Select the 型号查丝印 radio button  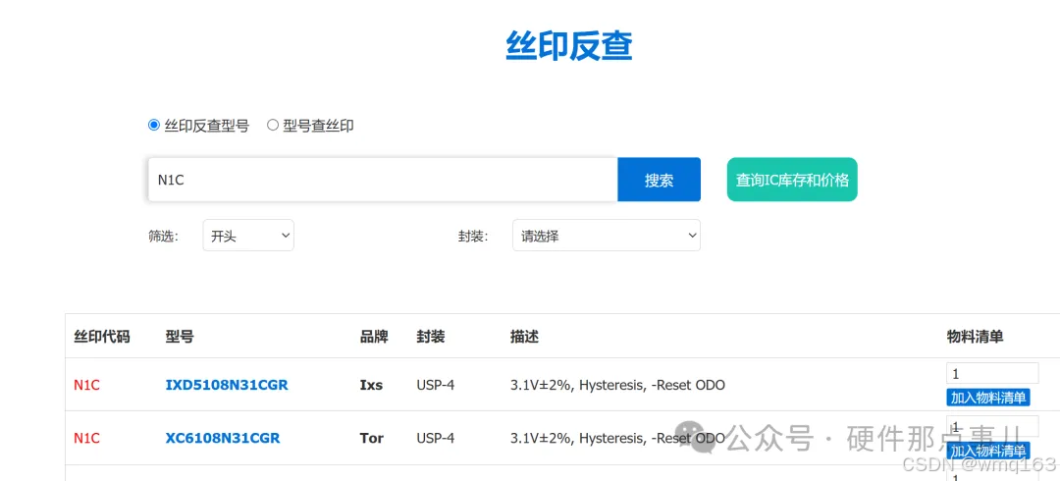[x=273, y=125]
